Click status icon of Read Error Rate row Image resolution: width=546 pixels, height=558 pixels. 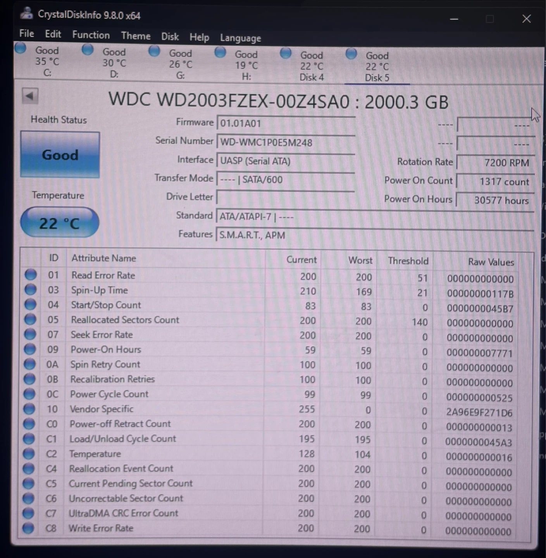[31, 275]
